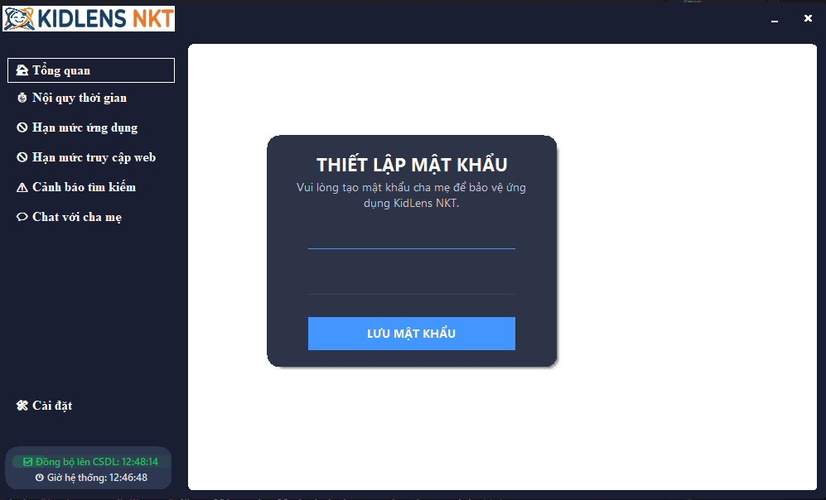Click the LƯU MẬT KHẨU button
This screenshot has height=500, width=826.
coord(412,334)
